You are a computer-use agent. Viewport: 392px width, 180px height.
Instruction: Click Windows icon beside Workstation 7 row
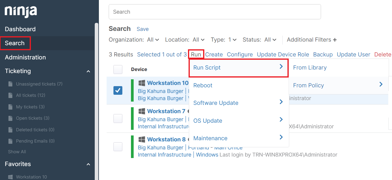[x=142, y=111]
